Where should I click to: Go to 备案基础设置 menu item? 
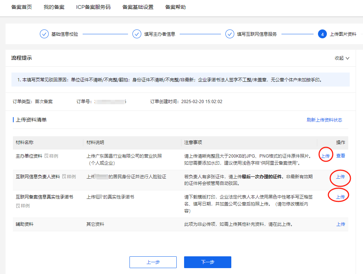pos(138,7)
